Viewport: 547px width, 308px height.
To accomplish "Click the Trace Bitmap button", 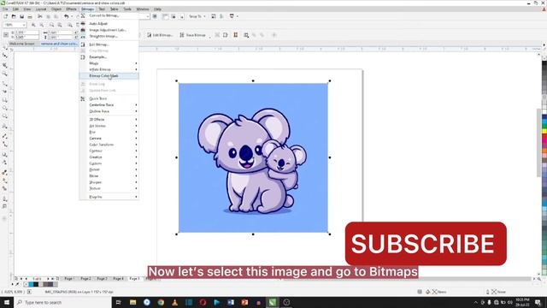I will pyautogui.click(x=193, y=35).
